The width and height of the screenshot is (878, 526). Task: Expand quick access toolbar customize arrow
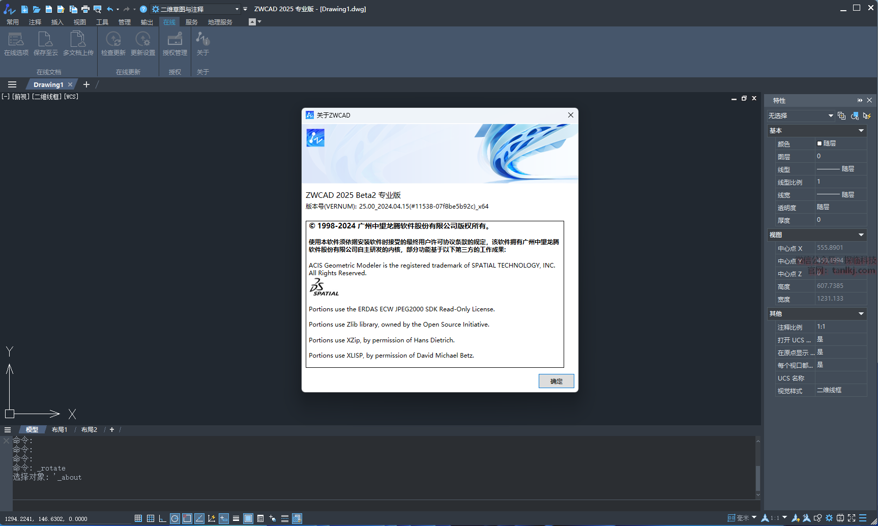pyautogui.click(x=246, y=9)
